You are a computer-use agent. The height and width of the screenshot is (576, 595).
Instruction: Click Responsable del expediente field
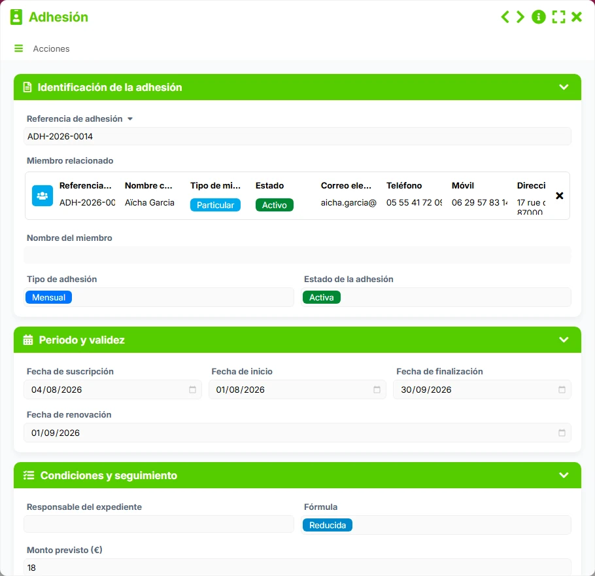[x=159, y=524]
